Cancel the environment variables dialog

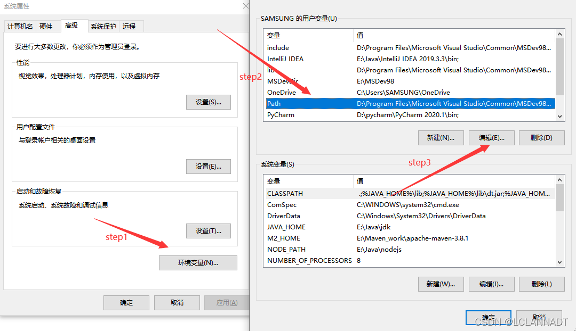point(539,318)
